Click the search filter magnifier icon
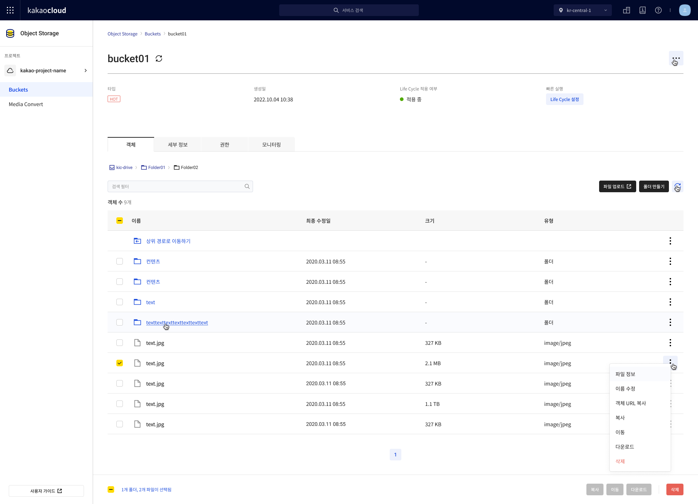Image resolution: width=698 pixels, height=504 pixels. pyautogui.click(x=247, y=186)
